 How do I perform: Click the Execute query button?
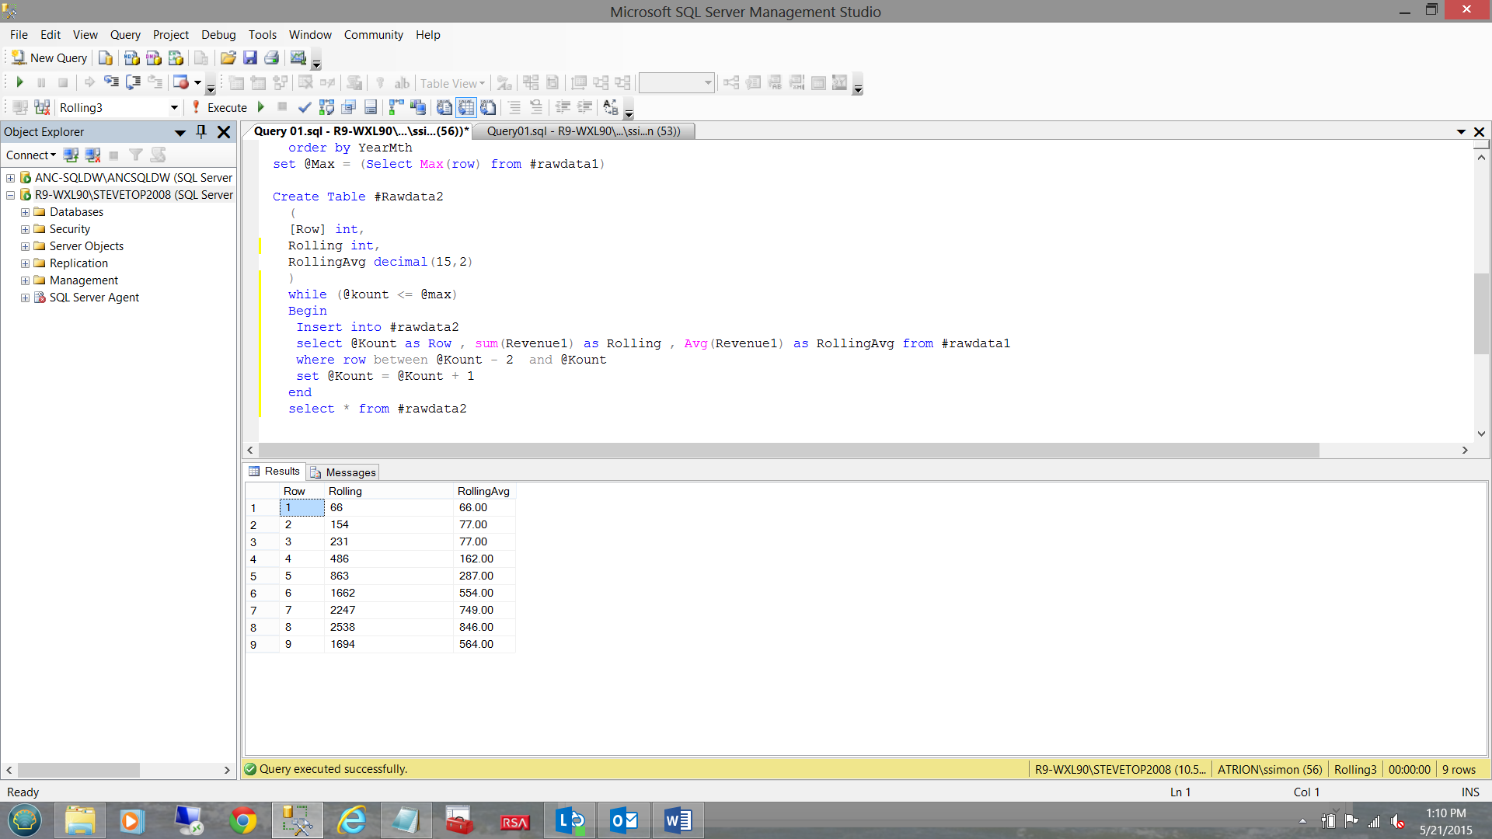[220, 107]
